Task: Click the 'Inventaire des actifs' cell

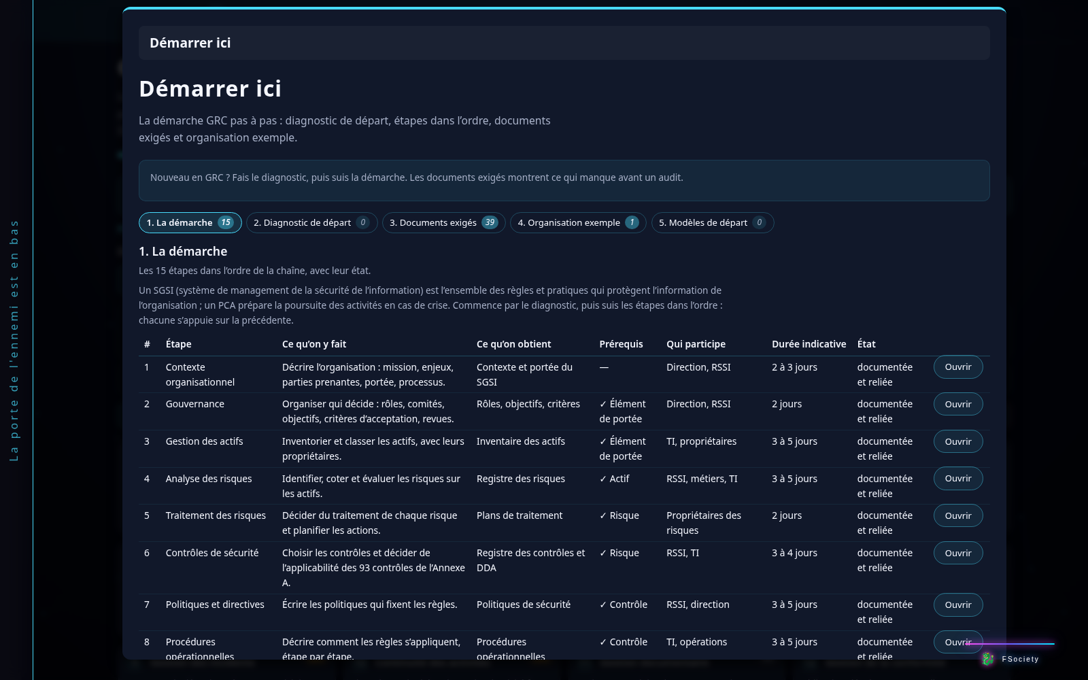Action: pos(521,441)
